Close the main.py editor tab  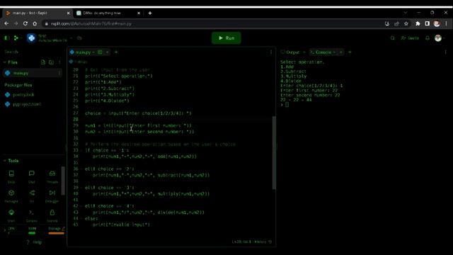point(107,52)
